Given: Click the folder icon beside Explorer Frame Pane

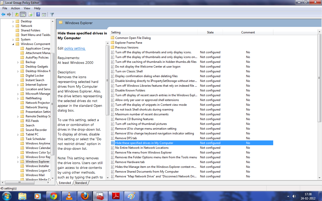Looking at the screenshot, I should [x=113, y=43].
